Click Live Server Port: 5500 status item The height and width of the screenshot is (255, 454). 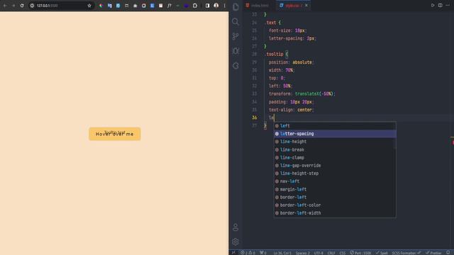click(360, 253)
